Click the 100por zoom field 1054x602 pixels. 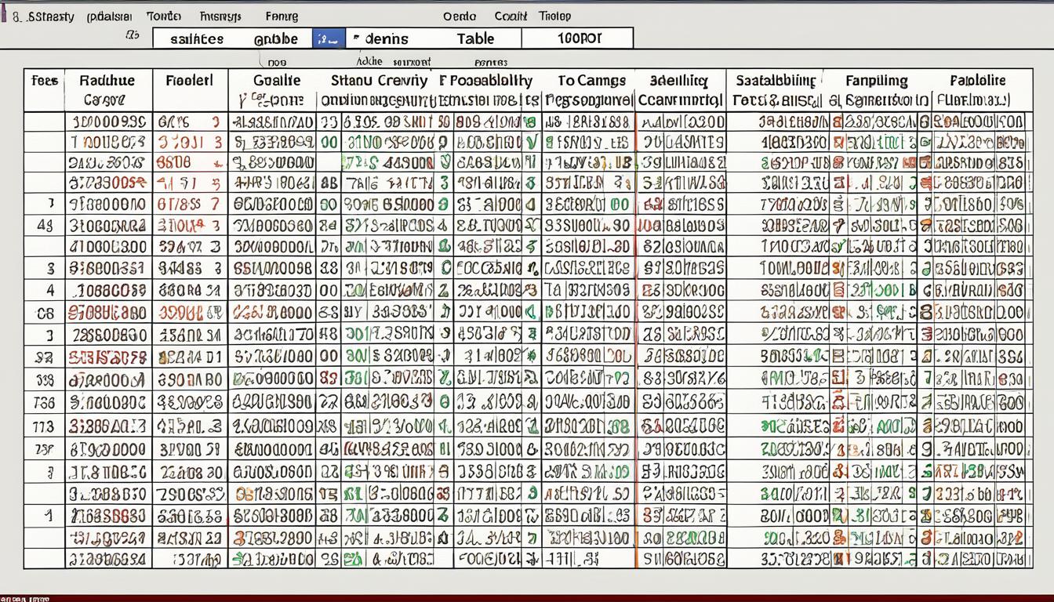coord(577,38)
